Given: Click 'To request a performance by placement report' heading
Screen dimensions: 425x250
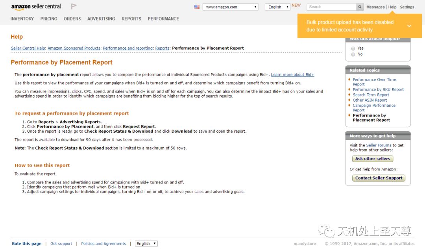Looking at the screenshot, I should pos(72,113).
